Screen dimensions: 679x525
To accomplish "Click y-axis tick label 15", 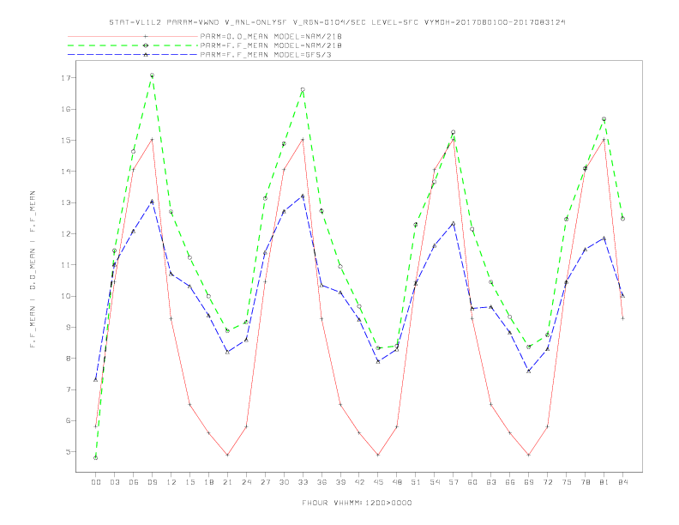I will point(65,141).
